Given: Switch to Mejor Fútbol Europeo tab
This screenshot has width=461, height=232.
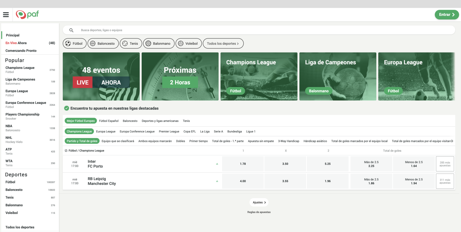Looking at the screenshot, I should 81,121.
